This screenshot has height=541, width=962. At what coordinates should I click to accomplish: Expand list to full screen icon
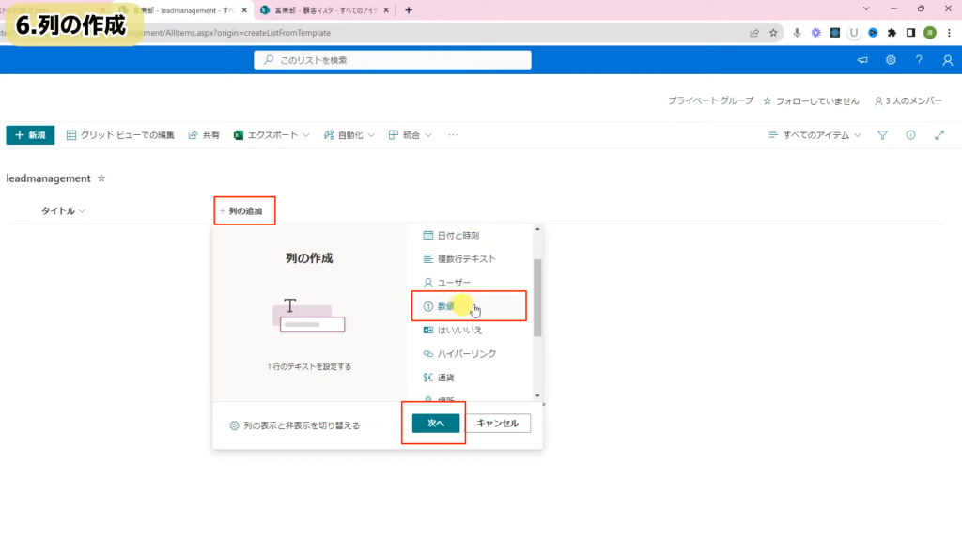coord(939,135)
